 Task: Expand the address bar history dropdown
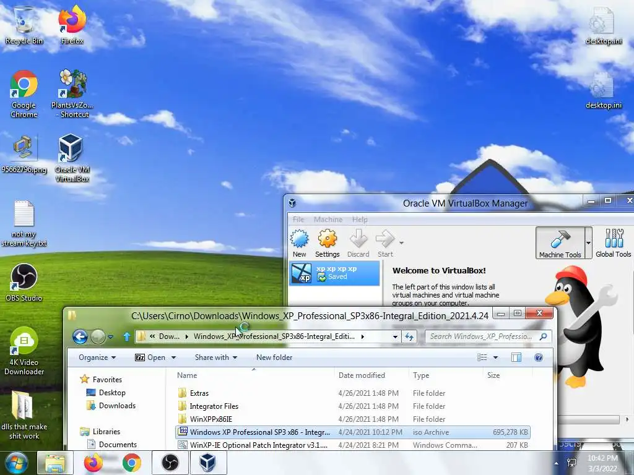pyautogui.click(x=395, y=336)
